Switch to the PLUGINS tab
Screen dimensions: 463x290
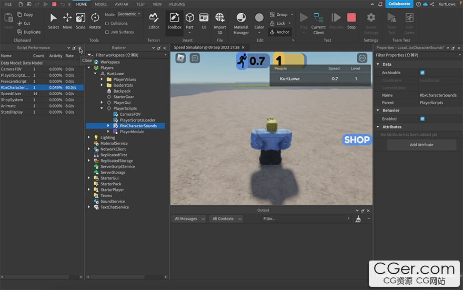click(x=177, y=4)
